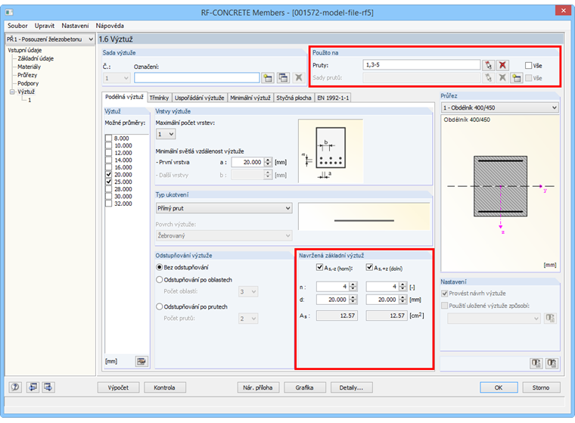
Task: Click Detaily... button
Action: click(351, 387)
